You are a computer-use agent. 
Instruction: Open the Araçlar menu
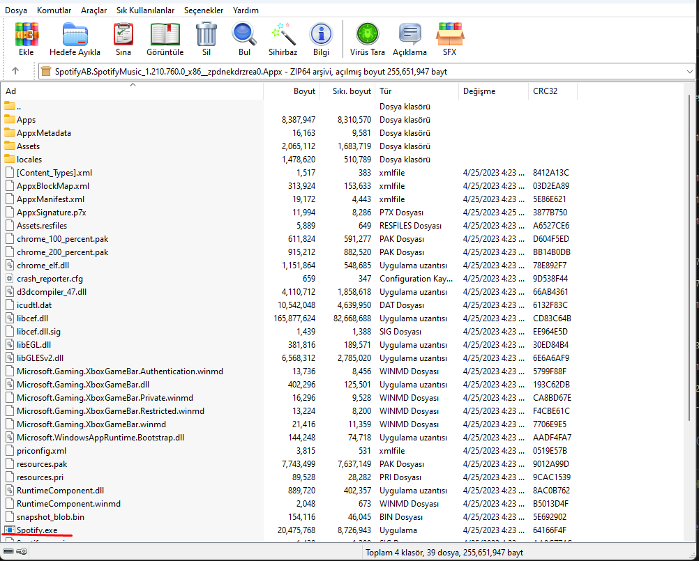coord(93,10)
